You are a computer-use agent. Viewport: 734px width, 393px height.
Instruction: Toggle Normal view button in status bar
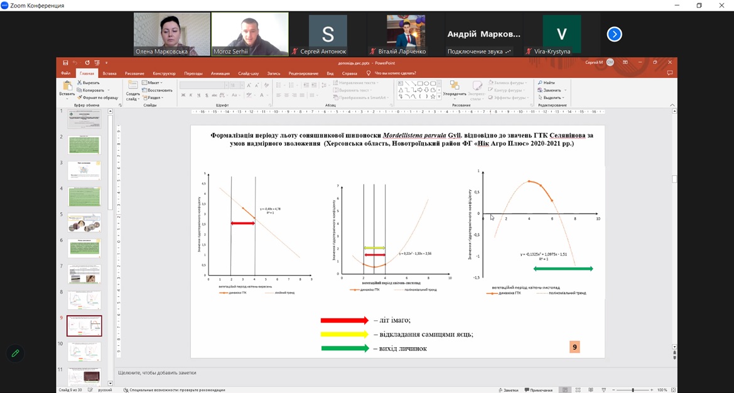565,390
